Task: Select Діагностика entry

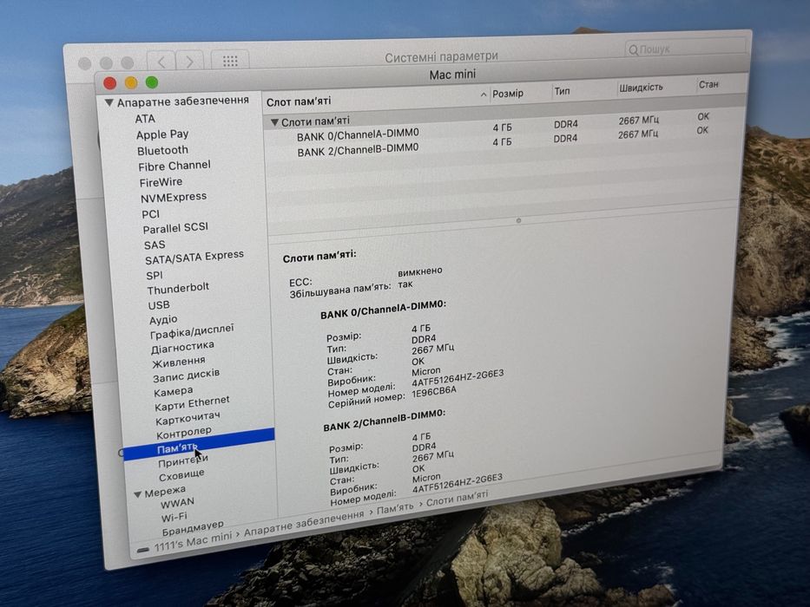Action: click(x=182, y=347)
